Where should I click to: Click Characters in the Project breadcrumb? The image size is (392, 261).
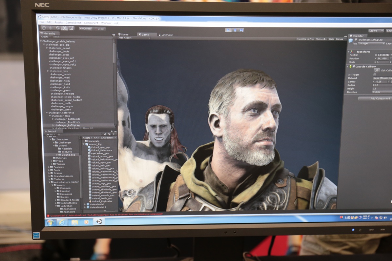[107, 138]
